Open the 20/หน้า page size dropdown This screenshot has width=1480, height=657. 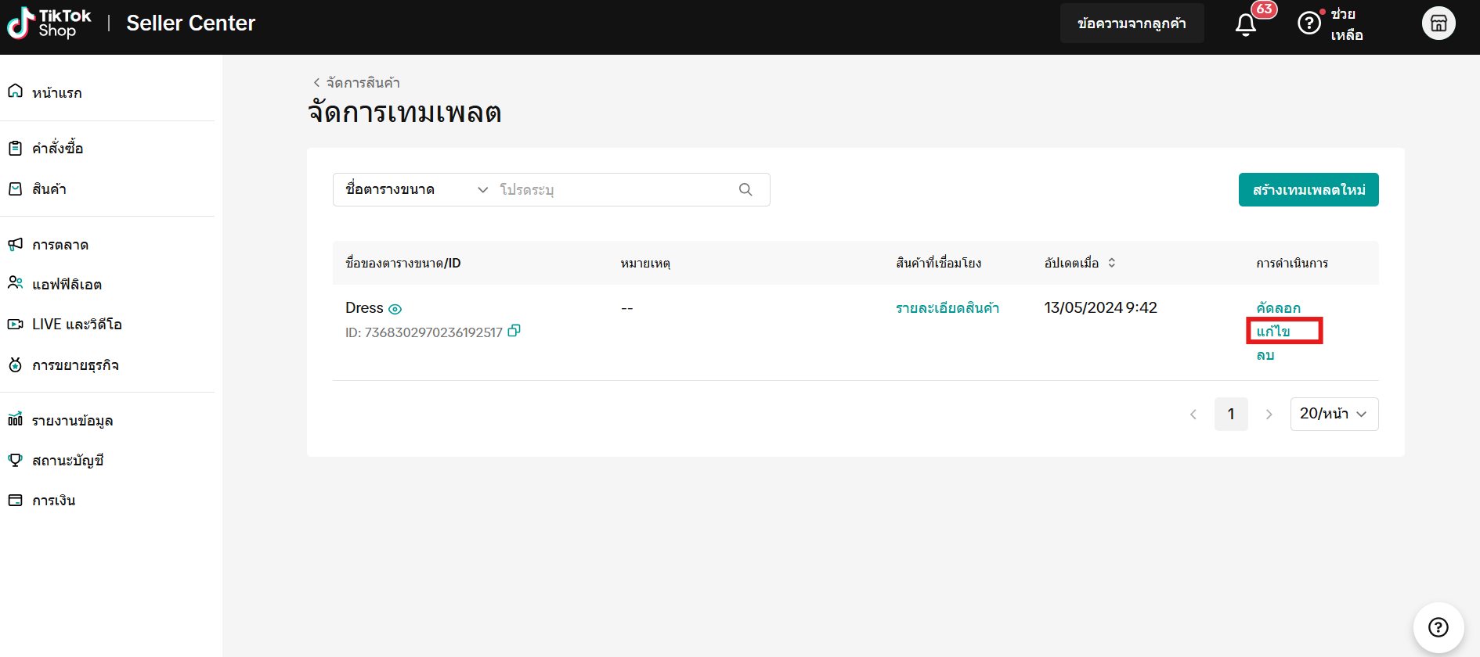click(x=1334, y=414)
